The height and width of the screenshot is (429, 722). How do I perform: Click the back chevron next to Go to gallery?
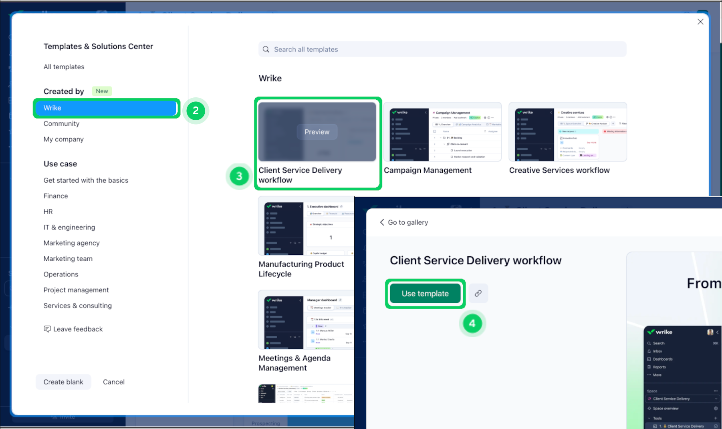click(x=382, y=222)
